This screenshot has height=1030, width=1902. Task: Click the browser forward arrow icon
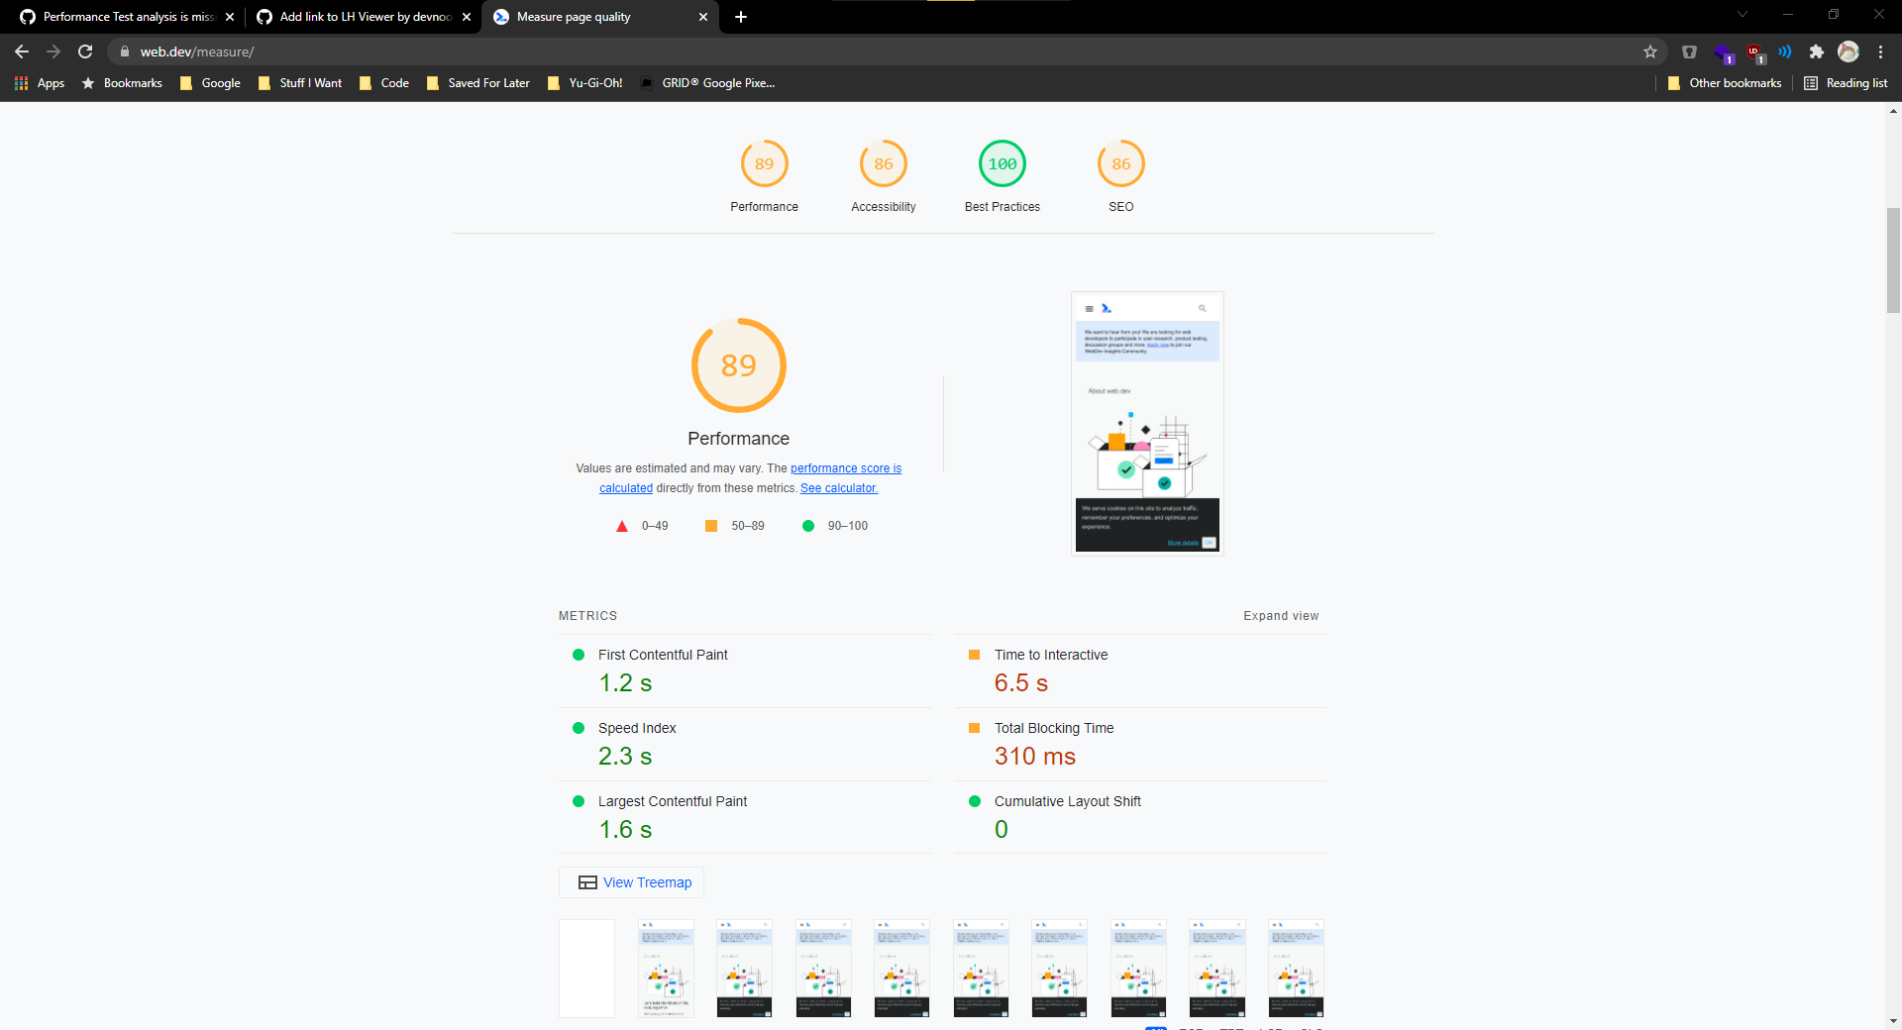click(x=53, y=51)
